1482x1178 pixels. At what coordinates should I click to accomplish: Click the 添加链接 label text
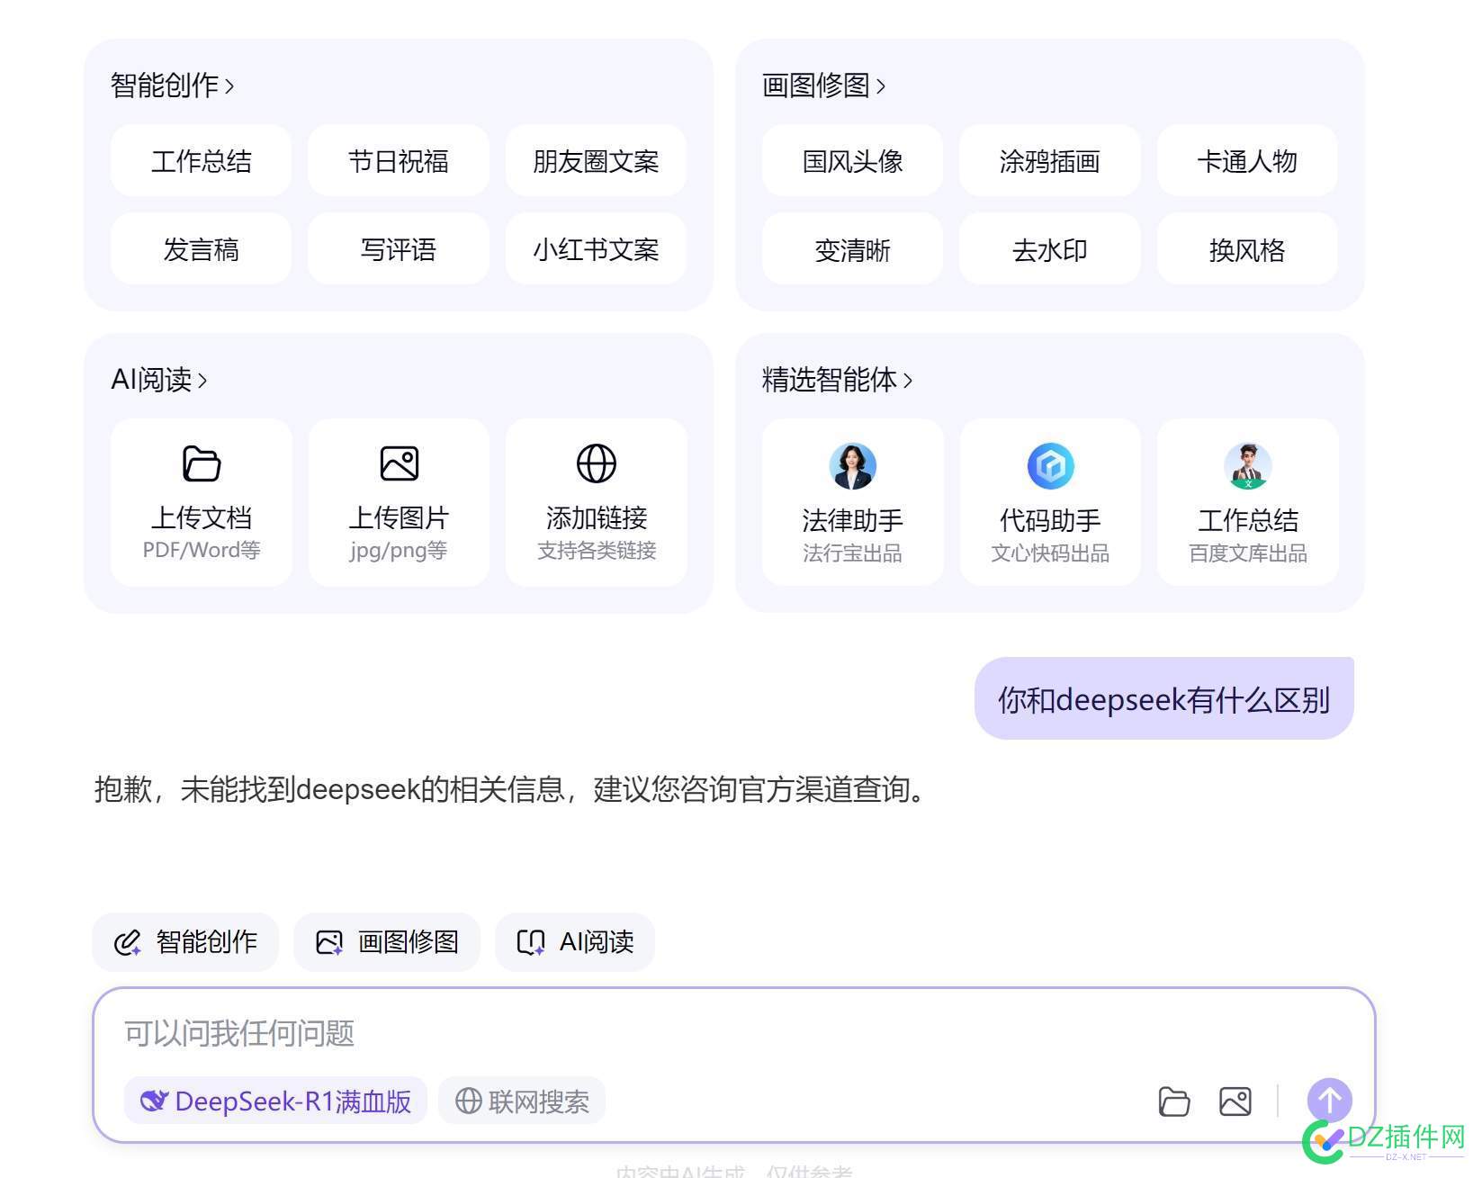click(597, 517)
